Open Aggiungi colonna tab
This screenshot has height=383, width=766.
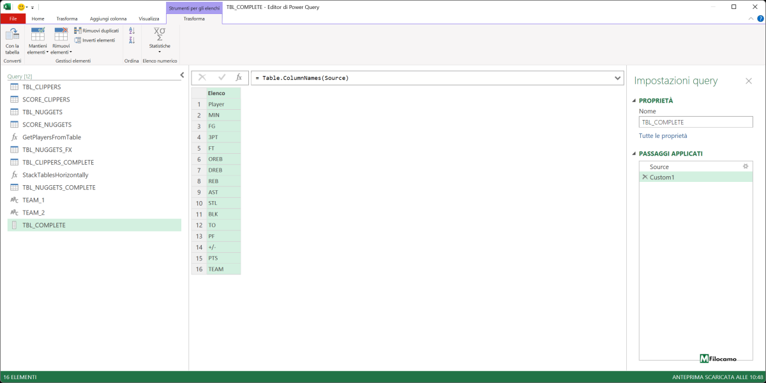pos(109,19)
